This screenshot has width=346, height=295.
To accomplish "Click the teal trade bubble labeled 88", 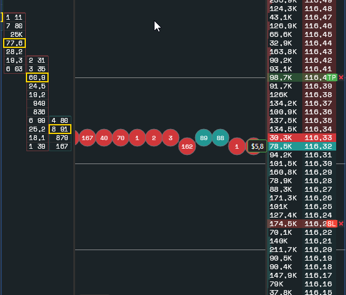I will [x=220, y=138].
